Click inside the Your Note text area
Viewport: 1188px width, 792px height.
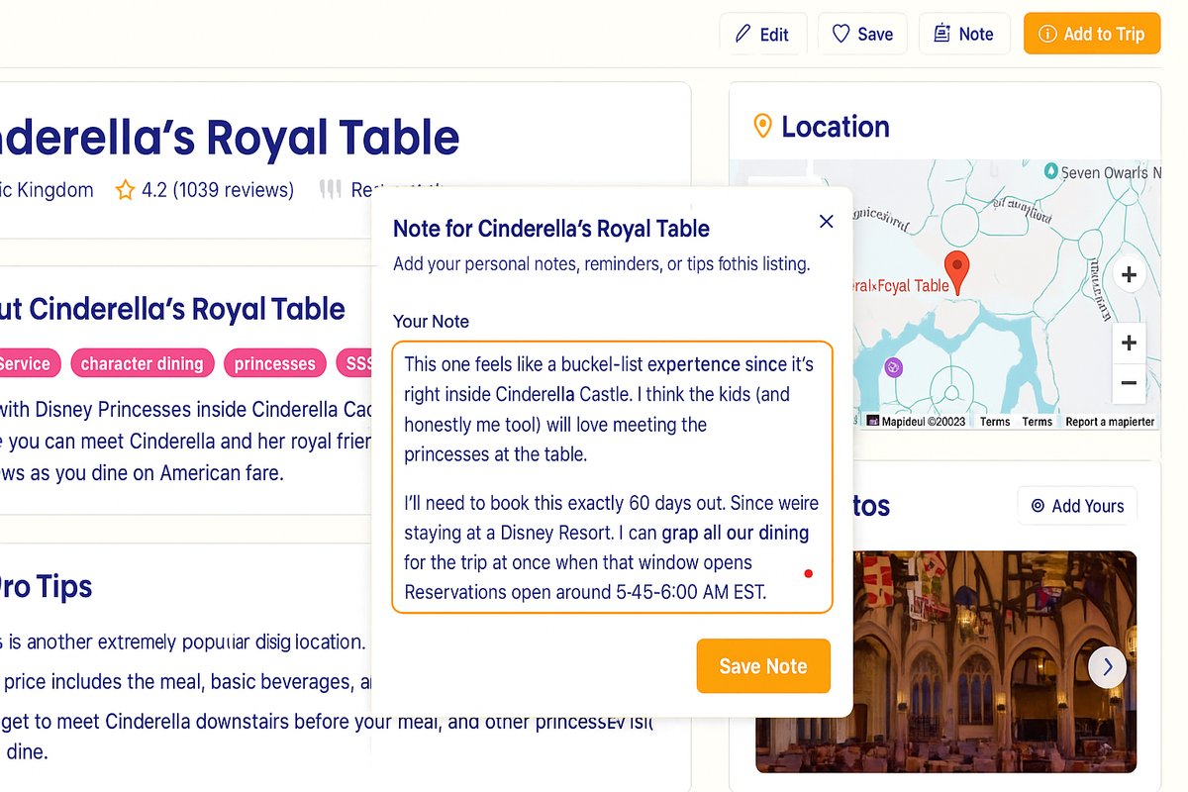click(x=613, y=478)
